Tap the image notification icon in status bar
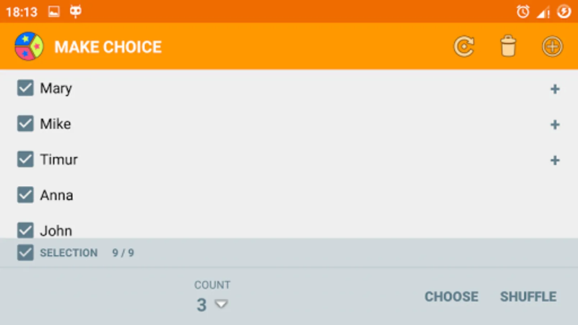This screenshot has height=325, width=578. [54, 12]
